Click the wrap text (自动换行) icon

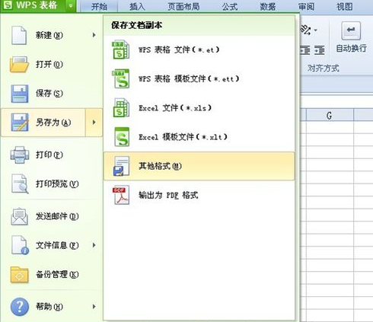351,30
